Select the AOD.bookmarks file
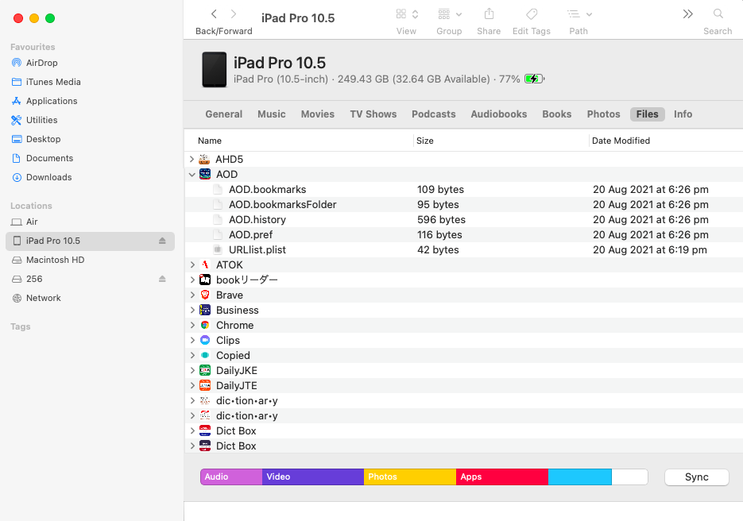 pos(463,190)
